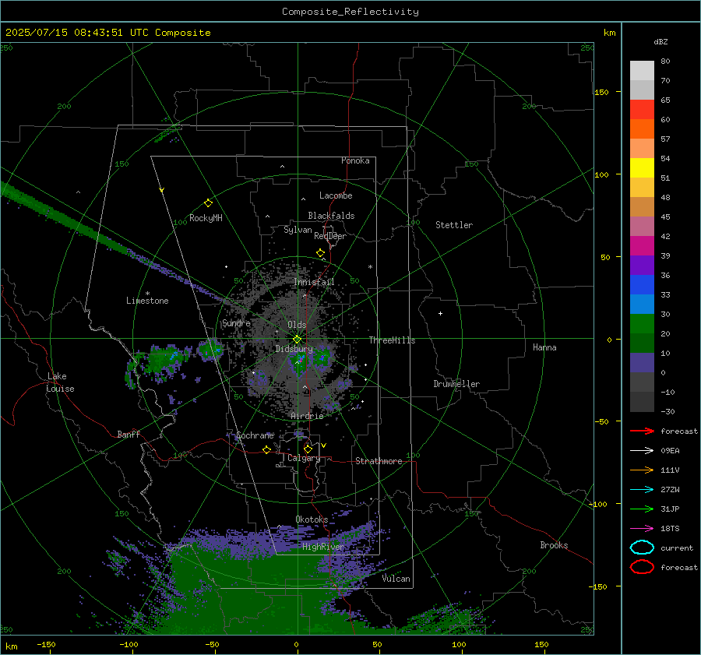
Task: Select the white 09EA arrow icon
Action: point(642,451)
